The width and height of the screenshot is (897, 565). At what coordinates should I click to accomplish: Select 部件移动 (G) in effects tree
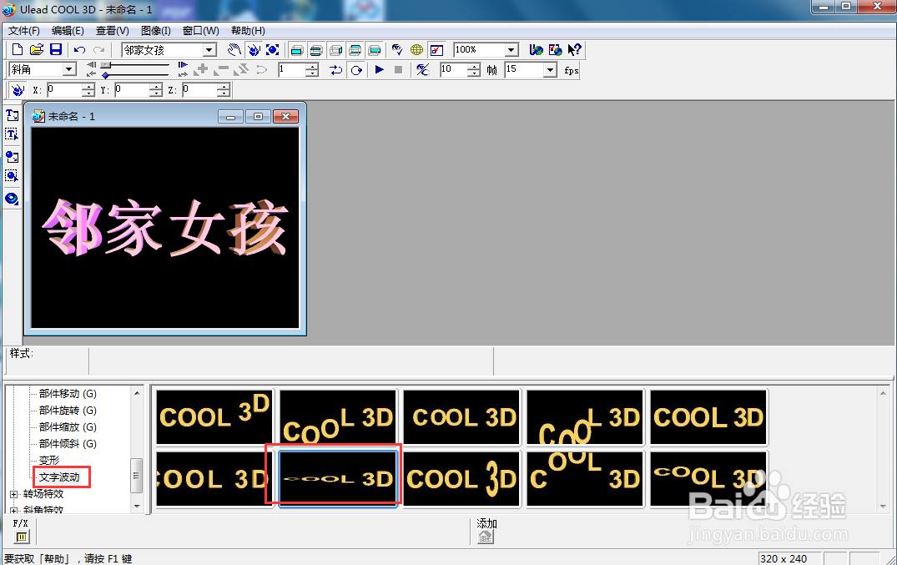68,394
